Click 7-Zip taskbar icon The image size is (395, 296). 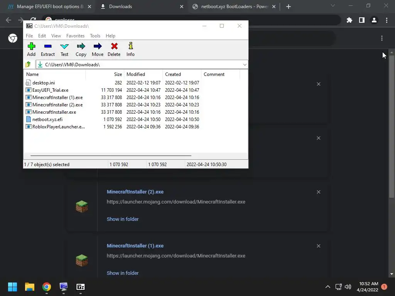81,287
